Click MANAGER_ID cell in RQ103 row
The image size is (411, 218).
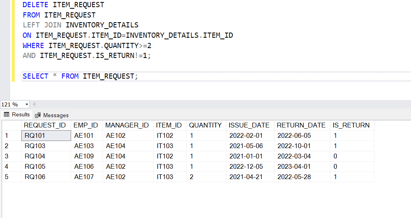[128, 146]
